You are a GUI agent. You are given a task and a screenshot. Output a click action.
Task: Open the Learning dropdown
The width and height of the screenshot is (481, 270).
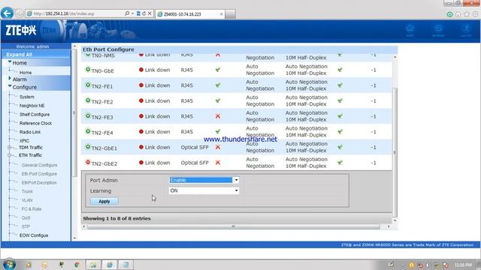[x=204, y=190]
